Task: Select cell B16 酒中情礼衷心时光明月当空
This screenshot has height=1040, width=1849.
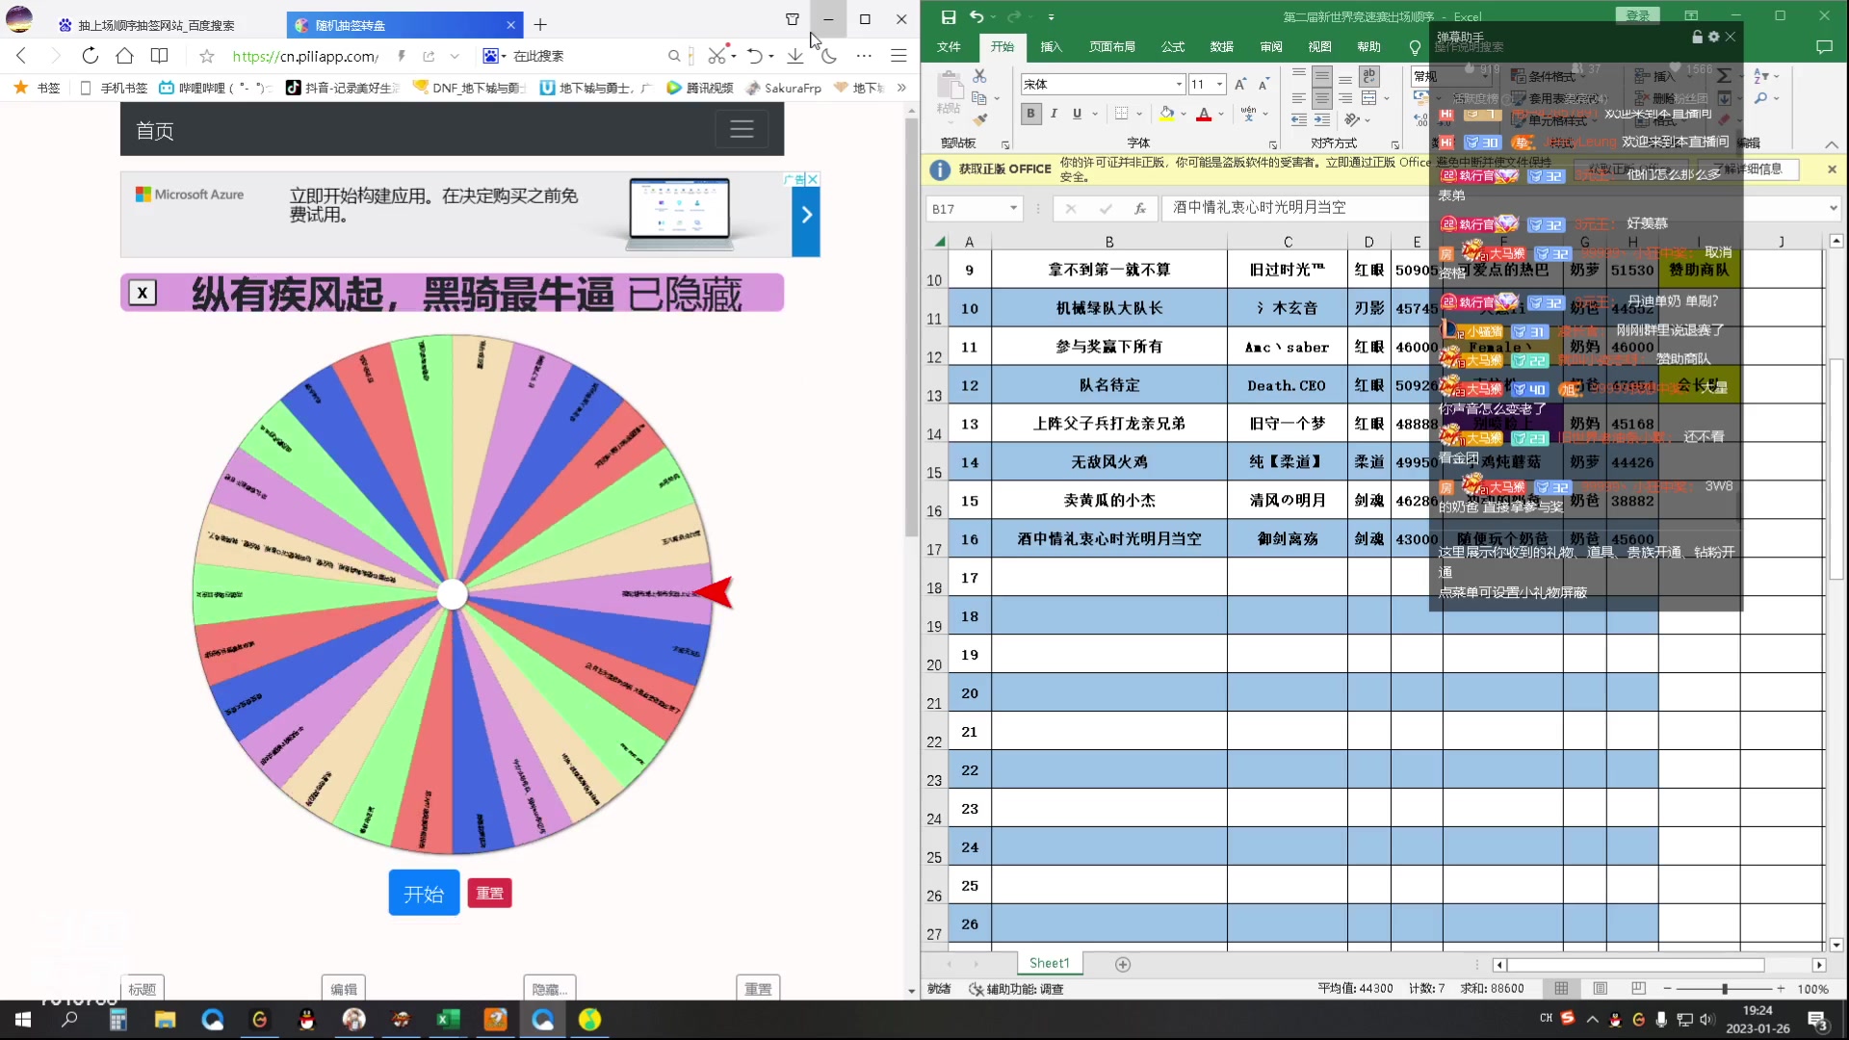Action: [x=1109, y=539]
